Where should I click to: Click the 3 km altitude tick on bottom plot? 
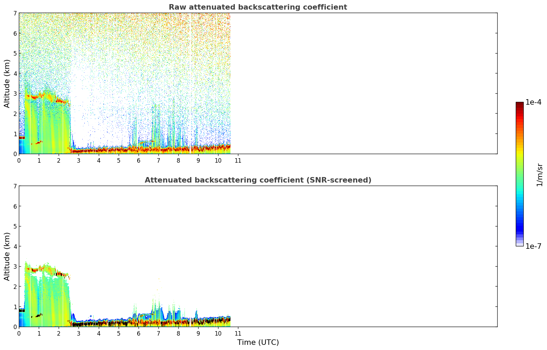click(15, 266)
